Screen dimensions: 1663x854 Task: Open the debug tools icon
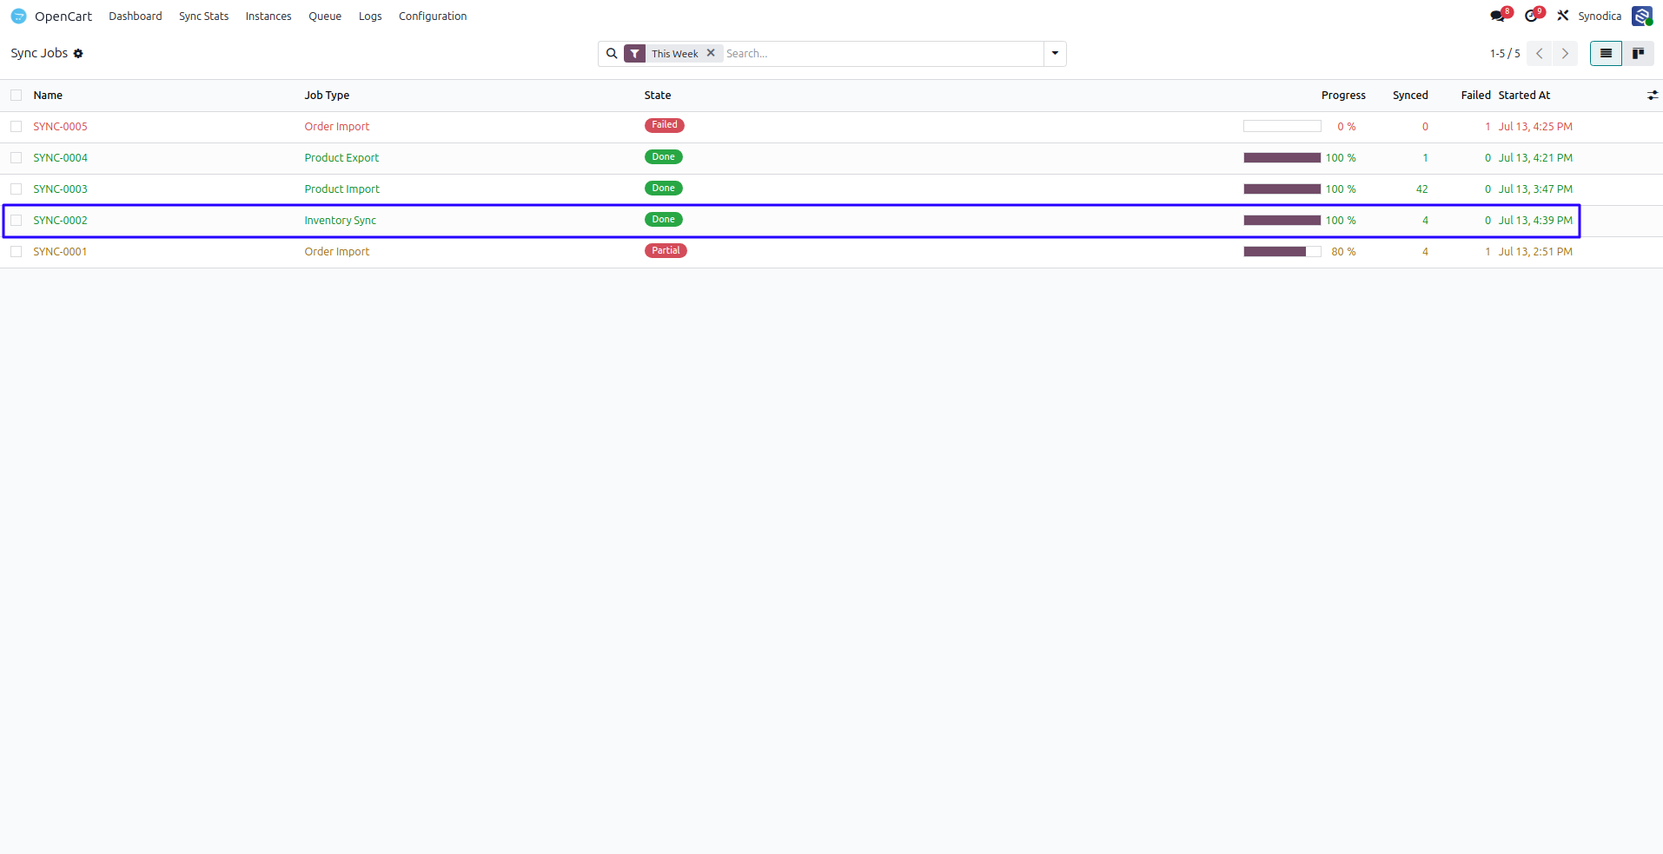click(1563, 16)
